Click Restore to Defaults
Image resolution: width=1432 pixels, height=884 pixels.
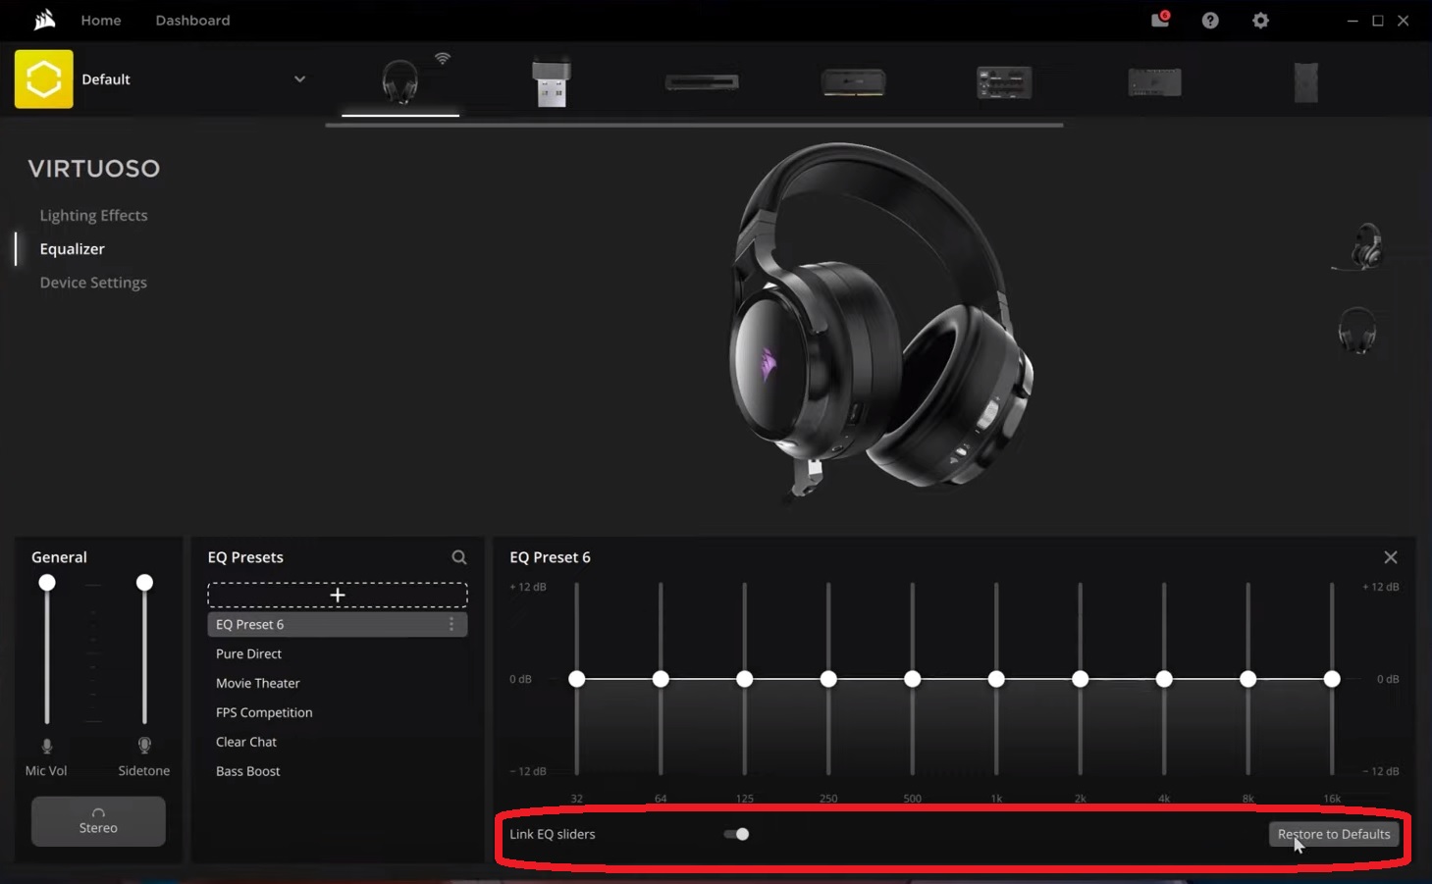pyautogui.click(x=1333, y=834)
